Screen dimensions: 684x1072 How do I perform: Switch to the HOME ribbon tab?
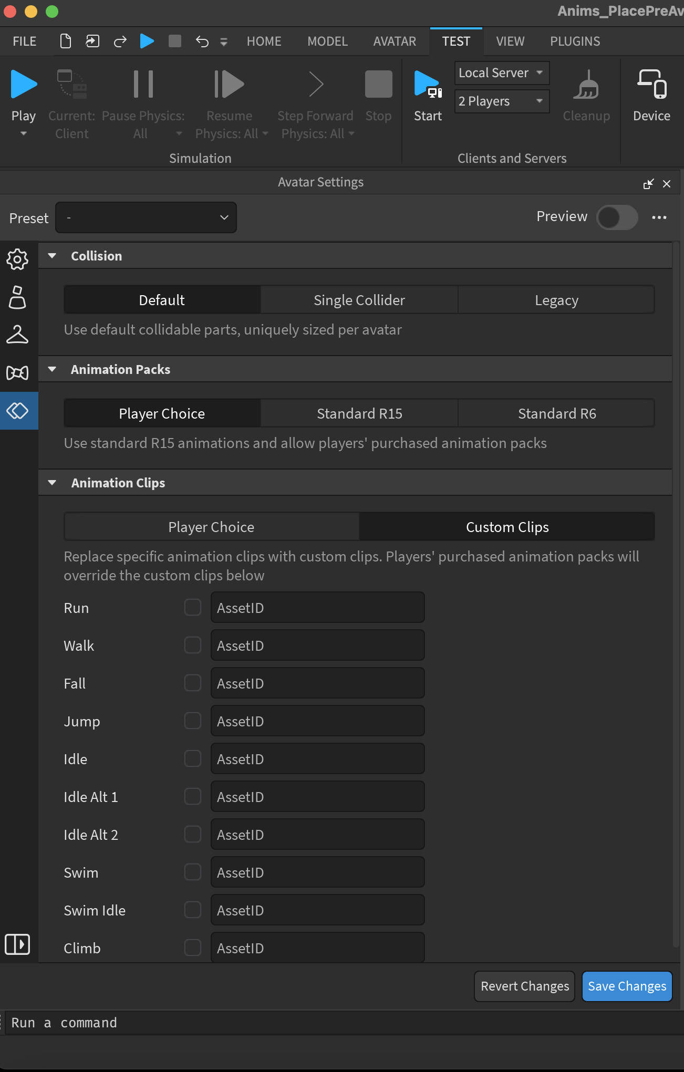coord(264,41)
